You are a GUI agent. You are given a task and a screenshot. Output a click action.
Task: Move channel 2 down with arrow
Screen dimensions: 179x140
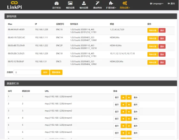coord(129,104)
